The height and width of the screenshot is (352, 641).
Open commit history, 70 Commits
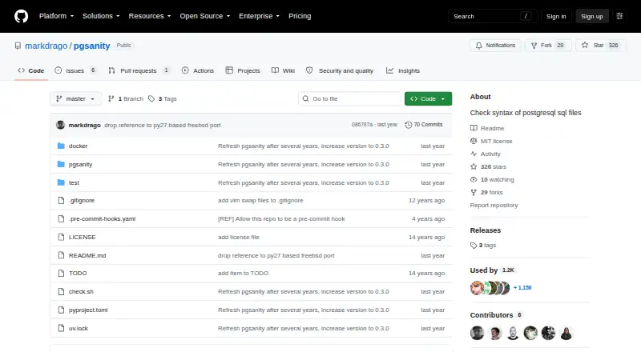pyautogui.click(x=424, y=125)
